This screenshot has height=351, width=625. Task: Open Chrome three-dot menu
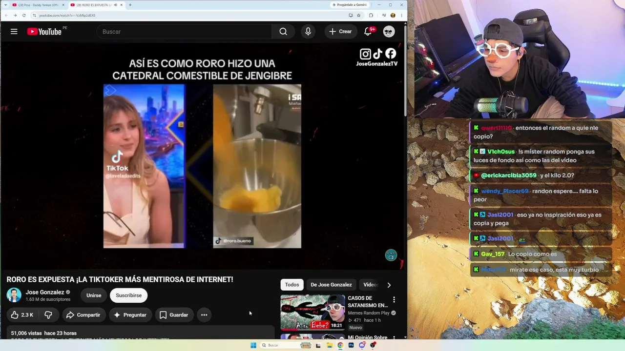401,15
